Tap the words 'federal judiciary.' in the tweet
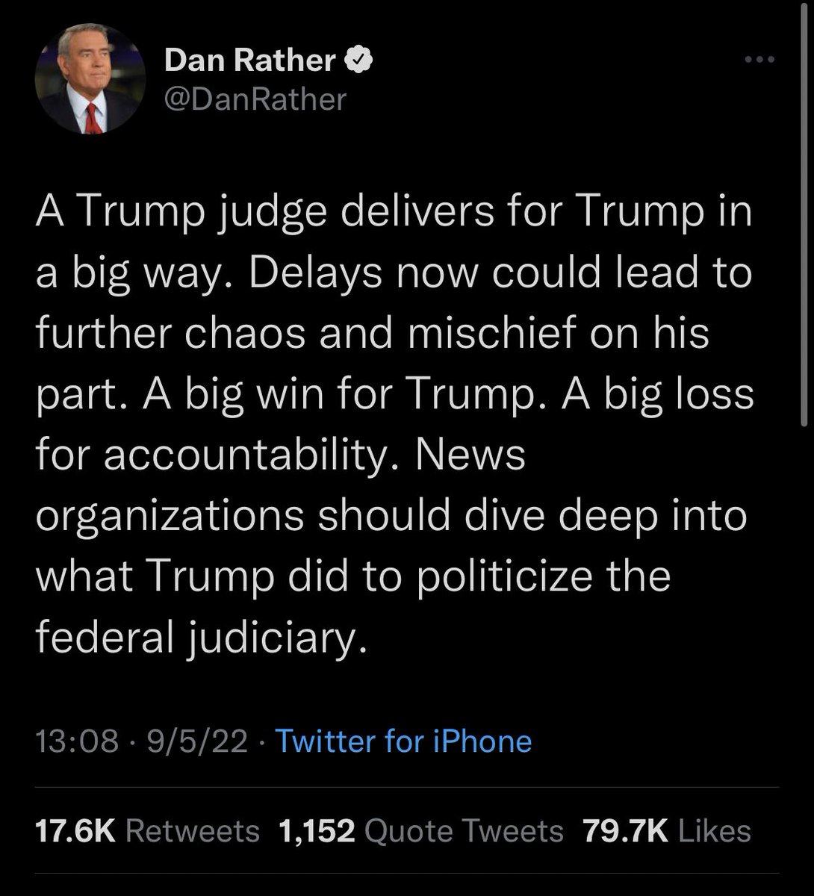Image resolution: width=814 pixels, height=896 pixels. (202, 638)
